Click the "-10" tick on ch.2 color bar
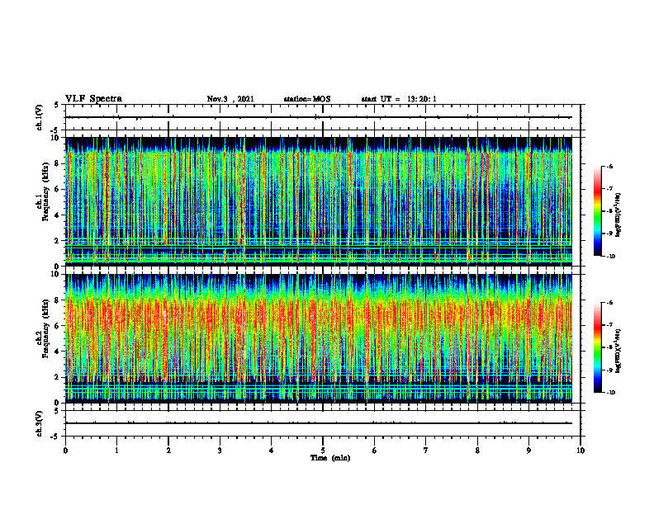The image size is (654, 505). pos(610,393)
